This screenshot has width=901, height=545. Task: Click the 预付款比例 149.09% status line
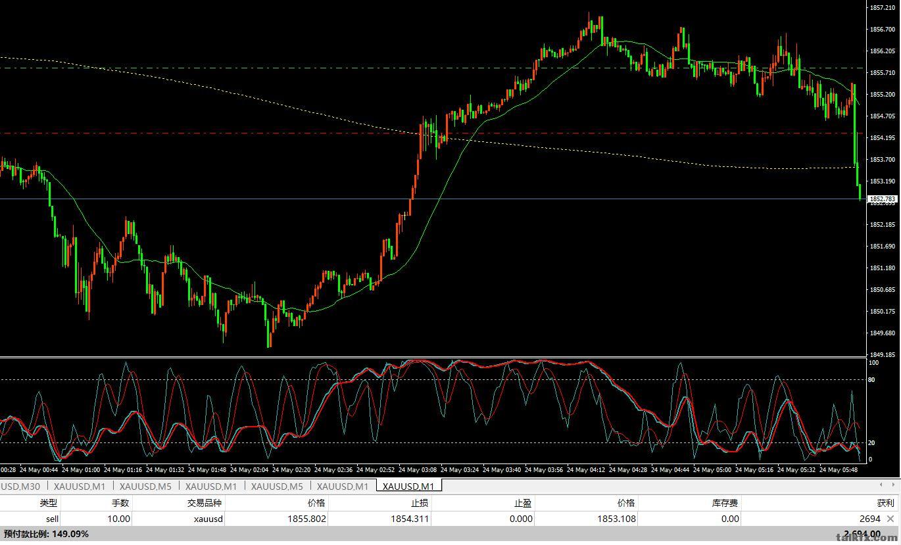pos(46,534)
